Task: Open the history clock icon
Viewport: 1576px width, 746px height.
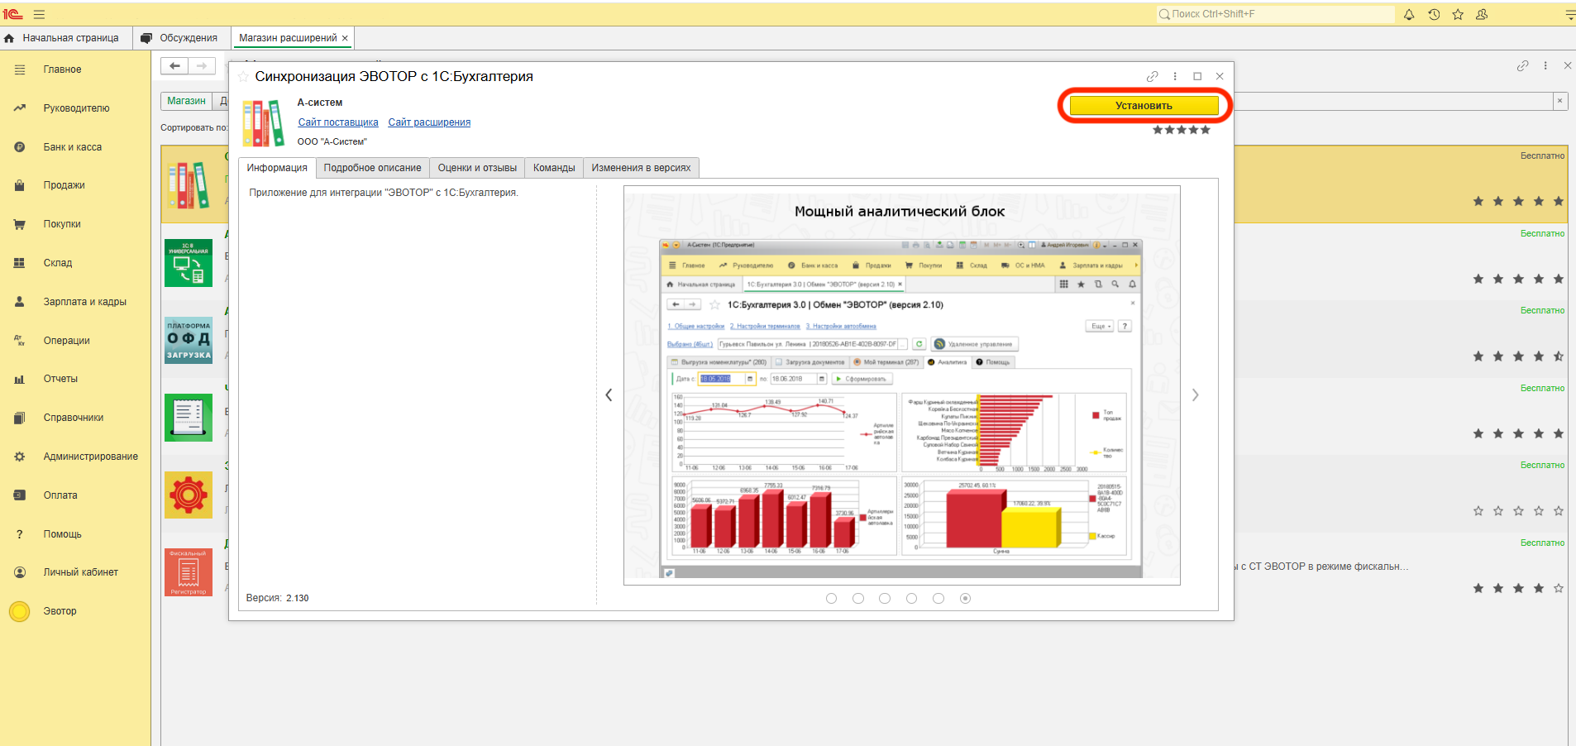Action: pos(1434,14)
